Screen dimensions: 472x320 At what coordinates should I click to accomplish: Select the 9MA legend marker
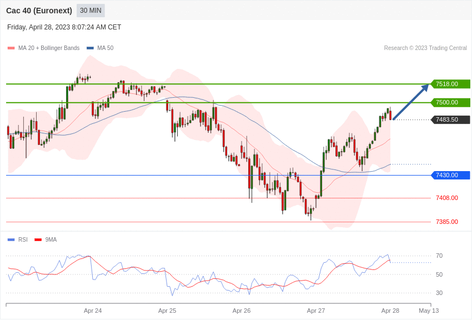(38, 239)
